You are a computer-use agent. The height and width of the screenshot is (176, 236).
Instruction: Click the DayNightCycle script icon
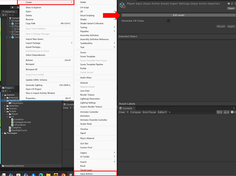coord(10,131)
